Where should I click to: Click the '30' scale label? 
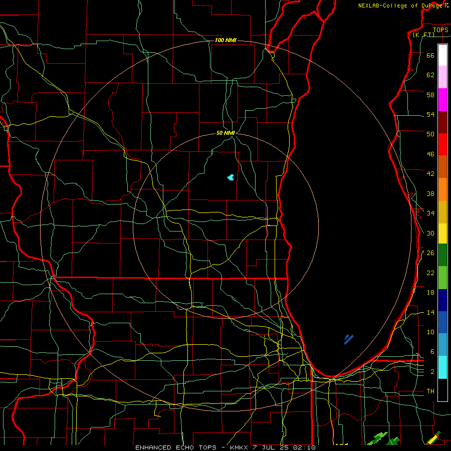430,233
